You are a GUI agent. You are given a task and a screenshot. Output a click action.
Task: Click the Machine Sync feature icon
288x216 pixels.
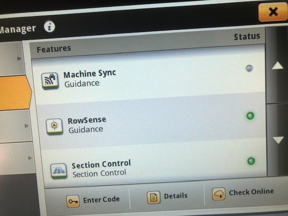(x=50, y=80)
